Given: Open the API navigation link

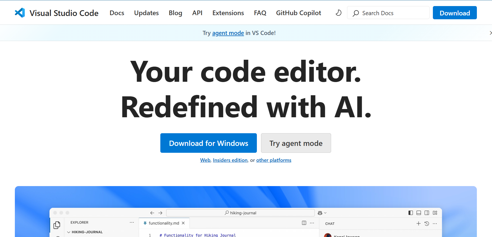Looking at the screenshot, I should [197, 13].
